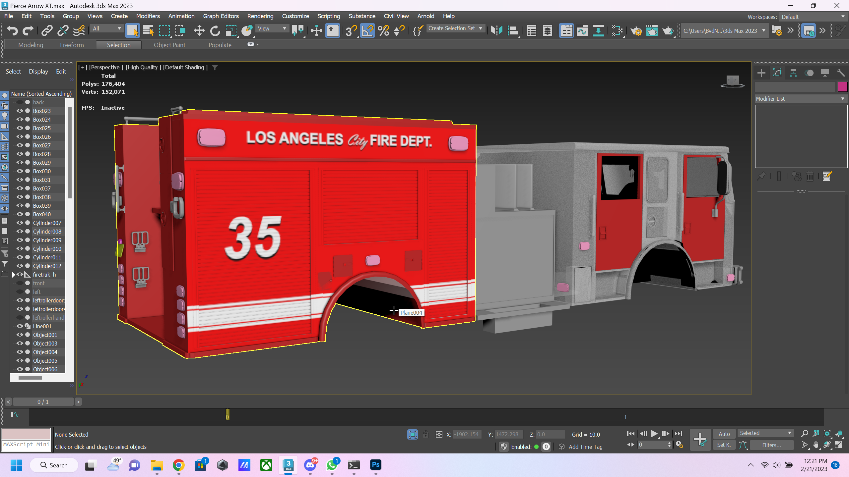
Task: Click the Auto key button
Action: pos(724,434)
